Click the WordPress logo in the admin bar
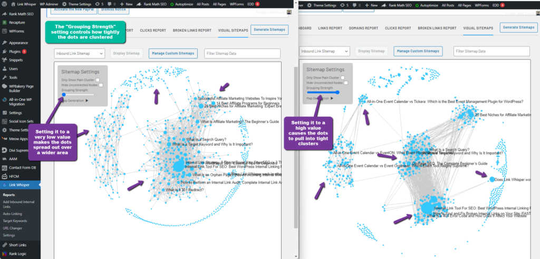The width and height of the screenshot is (540, 259). click(x=4, y=4)
